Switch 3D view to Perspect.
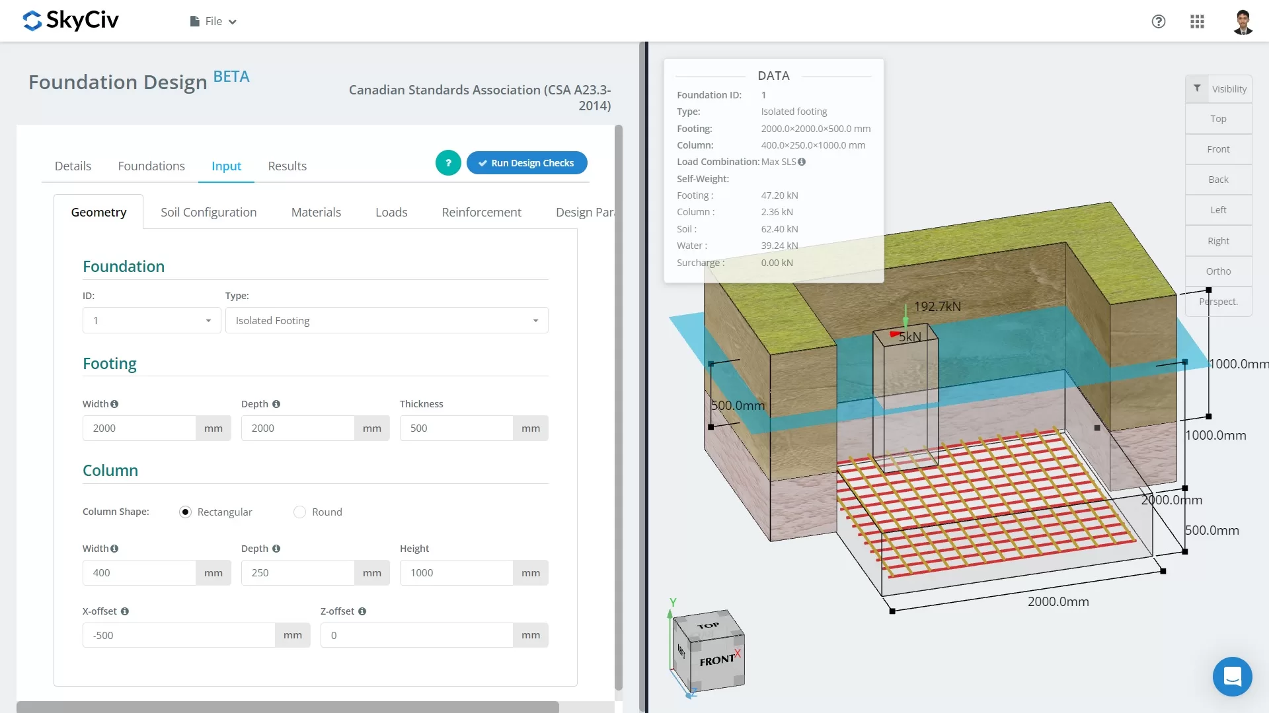This screenshot has height=713, width=1269. [1219, 302]
